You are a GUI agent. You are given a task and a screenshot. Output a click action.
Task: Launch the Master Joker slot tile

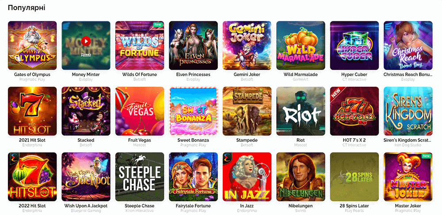click(408, 177)
